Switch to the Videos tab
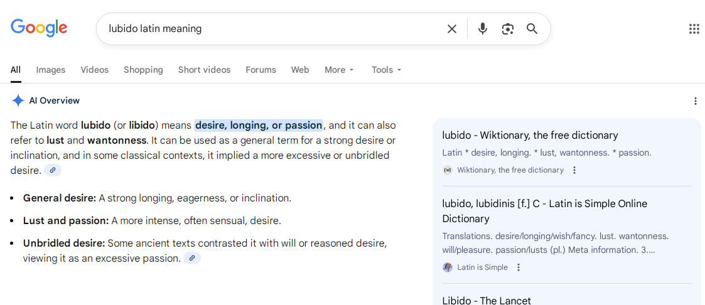The image size is (705, 305). pyautogui.click(x=94, y=70)
